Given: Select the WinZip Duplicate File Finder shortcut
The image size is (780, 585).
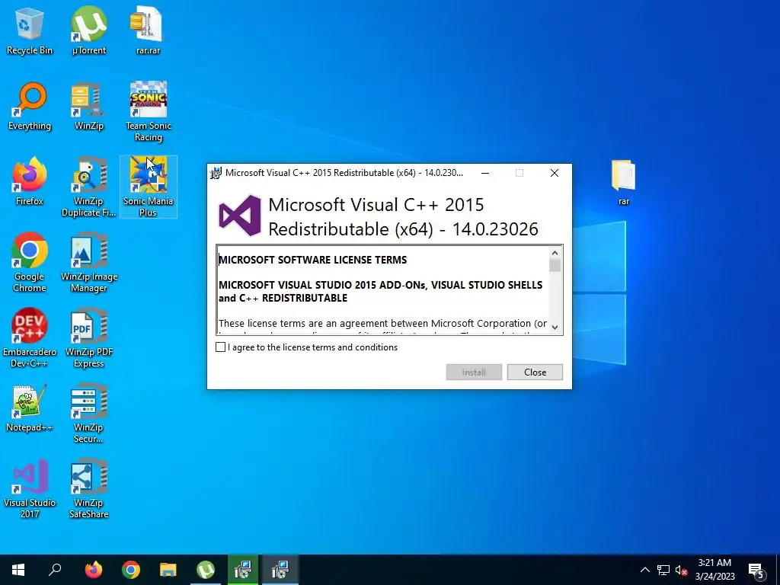Looking at the screenshot, I should (x=88, y=187).
